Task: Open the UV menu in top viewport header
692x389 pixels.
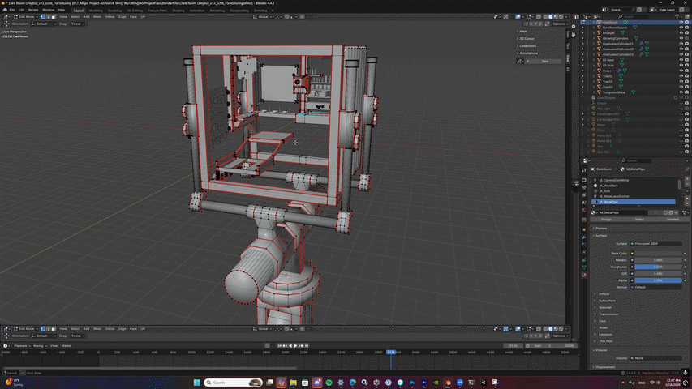Action: click(x=143, y=17)
